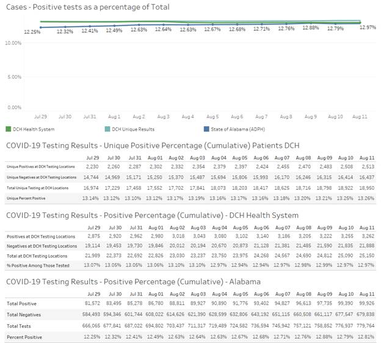This screenshot has height=343, width=381.
Task: Click the 666,065 total tests cell
Action: [x=91, y=325]
